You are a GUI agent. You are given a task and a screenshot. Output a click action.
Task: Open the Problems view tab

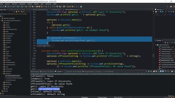[35, 72]
